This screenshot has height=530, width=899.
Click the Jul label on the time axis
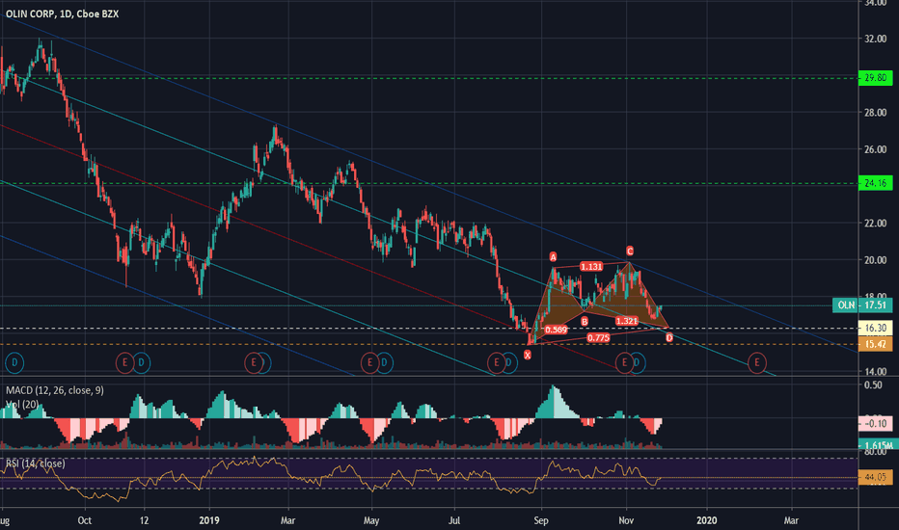pyautogui.click(x=454, y=520)
